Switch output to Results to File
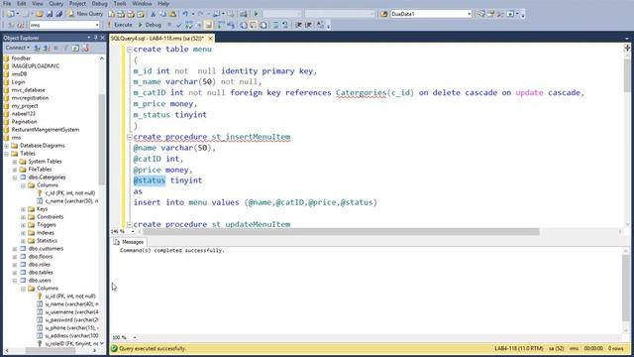 pos(264,25)
